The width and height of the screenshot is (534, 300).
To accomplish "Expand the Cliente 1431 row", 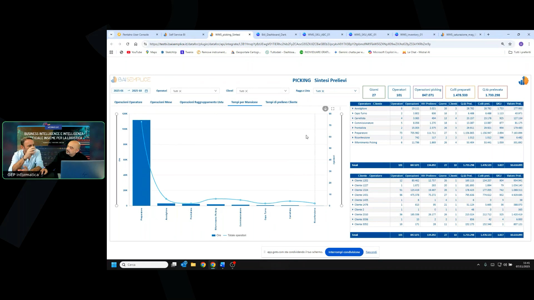I will (353, 195).
